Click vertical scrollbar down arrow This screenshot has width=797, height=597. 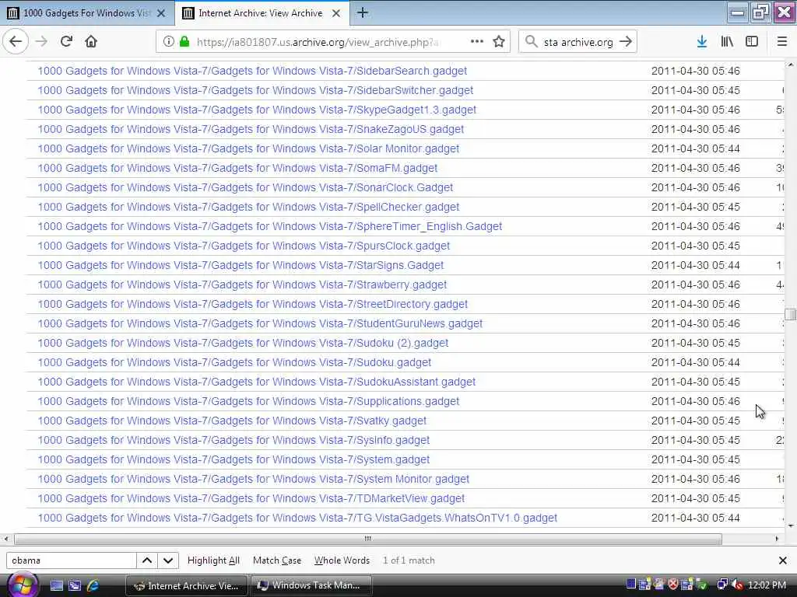click(791, 526)
